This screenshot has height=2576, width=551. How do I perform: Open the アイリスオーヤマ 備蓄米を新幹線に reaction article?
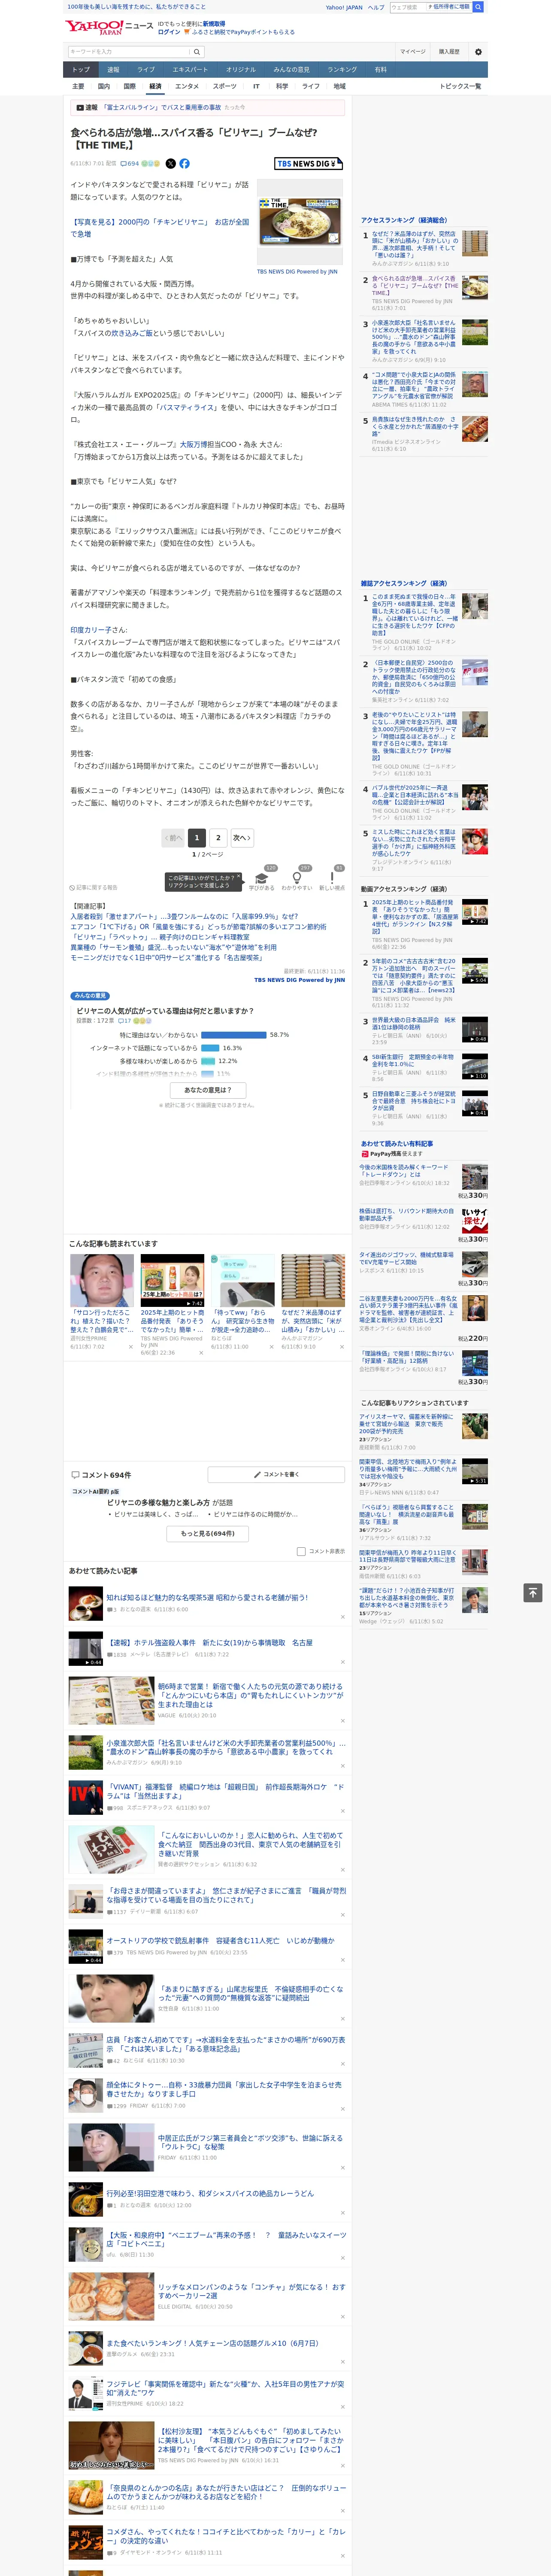[x=406, y=1424]
